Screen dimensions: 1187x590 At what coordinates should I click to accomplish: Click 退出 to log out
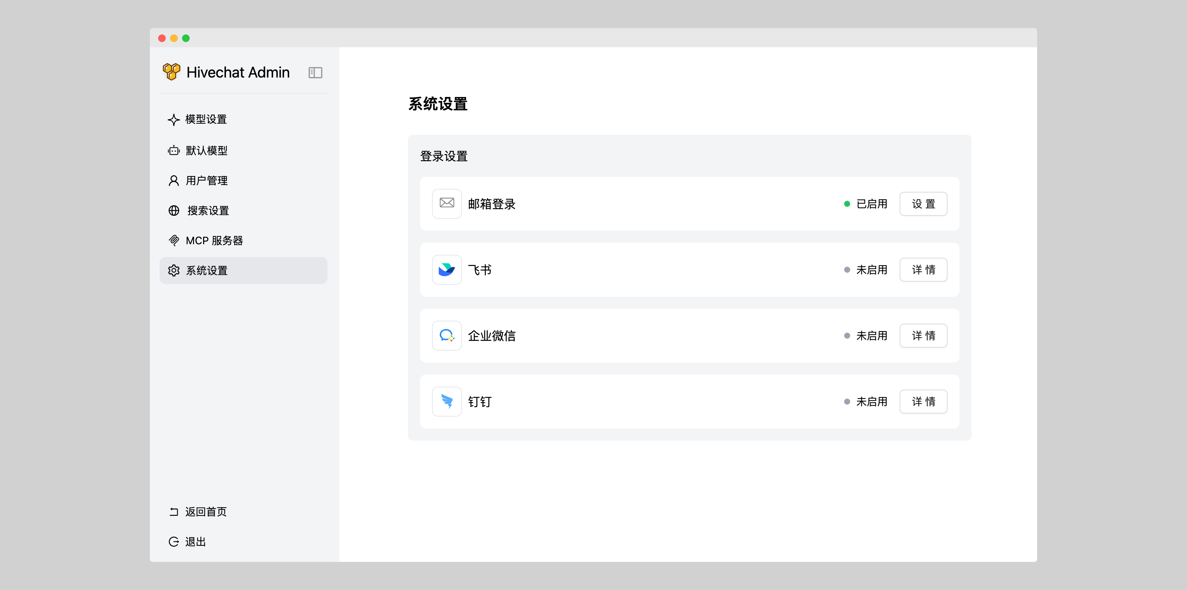[195, 542]
